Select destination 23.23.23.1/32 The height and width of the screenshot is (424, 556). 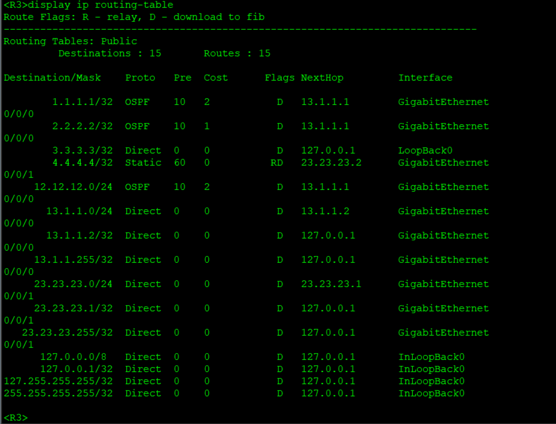tap(73, 308)
